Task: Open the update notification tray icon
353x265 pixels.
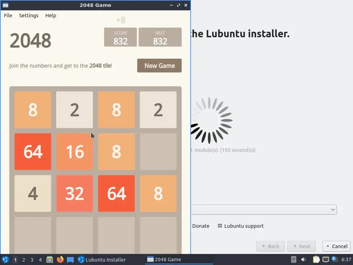Action: [x=334, y=259]
